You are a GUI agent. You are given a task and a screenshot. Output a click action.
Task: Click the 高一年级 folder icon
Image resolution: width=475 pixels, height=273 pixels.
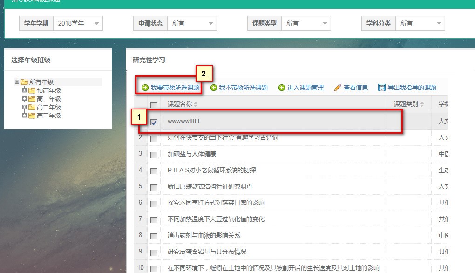click(32, 99)
